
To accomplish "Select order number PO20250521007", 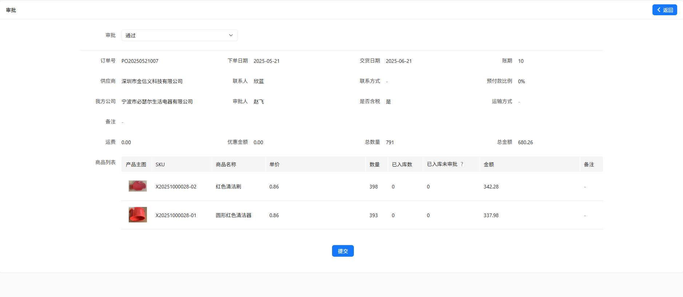I will tap(140, 61).
